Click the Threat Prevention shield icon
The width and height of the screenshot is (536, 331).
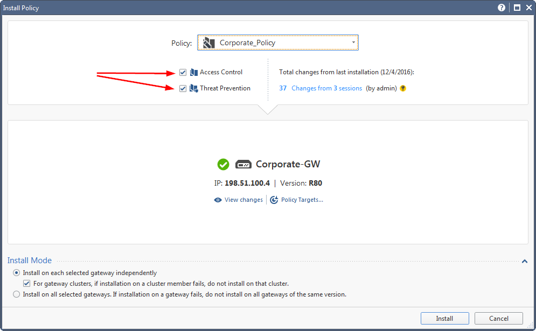pos(194,88)
